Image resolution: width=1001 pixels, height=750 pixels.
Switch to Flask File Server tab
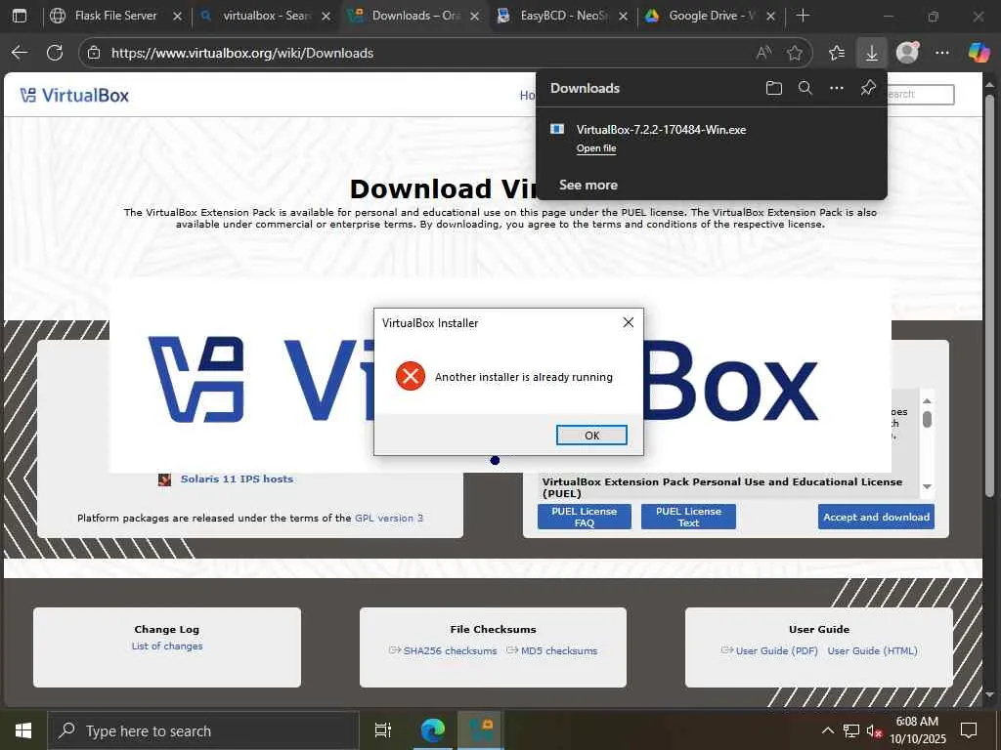click(x=115, y=16)
